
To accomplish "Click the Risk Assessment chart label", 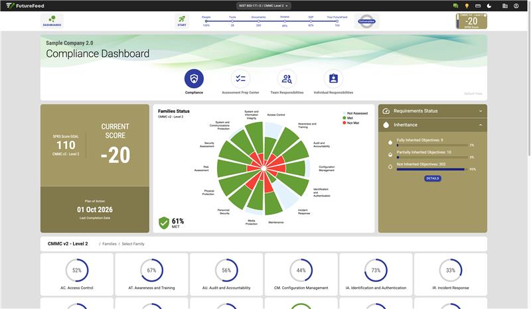I will point(202,168).
